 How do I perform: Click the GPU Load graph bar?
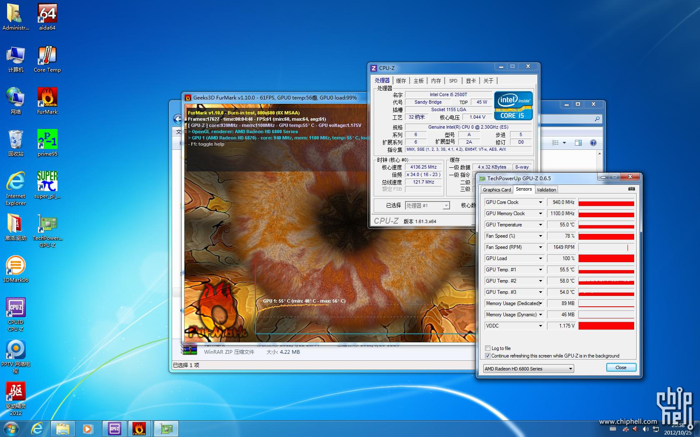[606, 258]
